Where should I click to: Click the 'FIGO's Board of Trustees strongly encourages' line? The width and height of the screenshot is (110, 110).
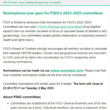[x=55, y=49]
